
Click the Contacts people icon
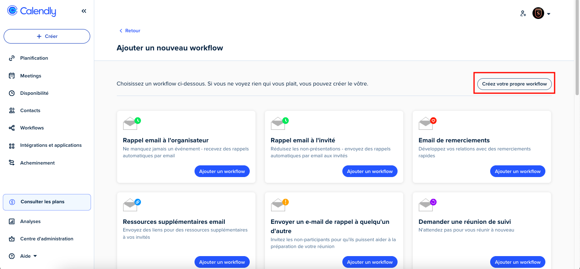point(12,111)
